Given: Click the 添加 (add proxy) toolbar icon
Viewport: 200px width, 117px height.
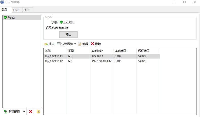Looking at the screenshot, I should click(46, 44).
